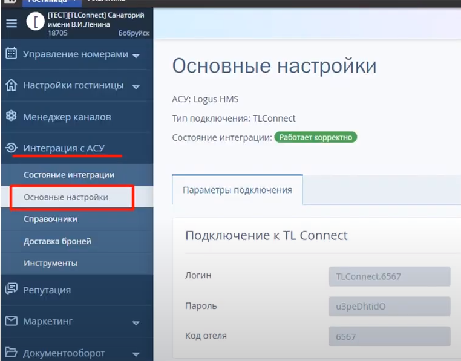The height and width of the screenshot is (361, 461).
Task: Go to Доставка броней section
Action: [x=57, y=241]
